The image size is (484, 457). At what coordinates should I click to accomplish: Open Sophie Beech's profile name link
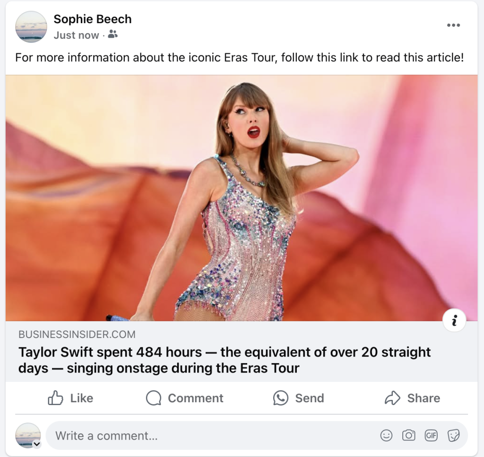point(93,19)
